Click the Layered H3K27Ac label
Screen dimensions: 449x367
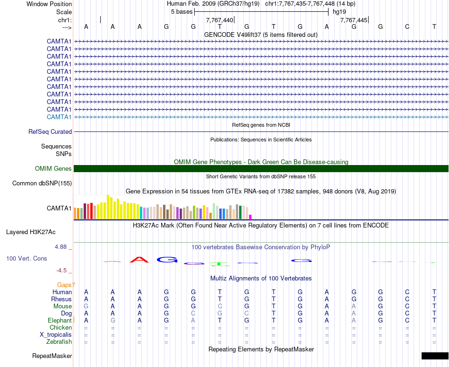coord(31,232)
